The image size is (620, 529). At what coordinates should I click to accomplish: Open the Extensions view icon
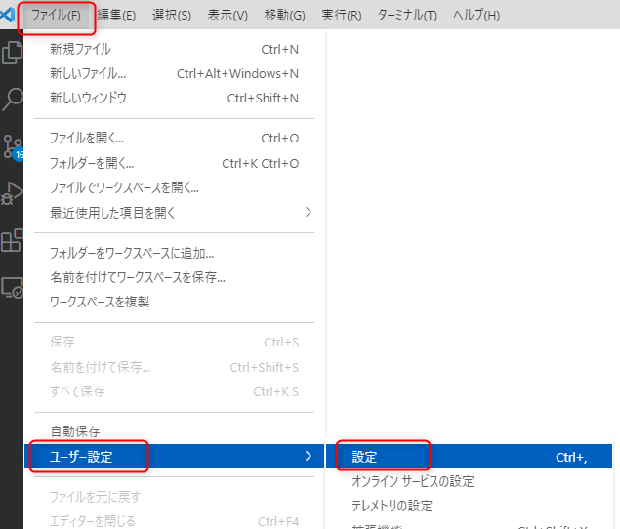pos(12,240)
